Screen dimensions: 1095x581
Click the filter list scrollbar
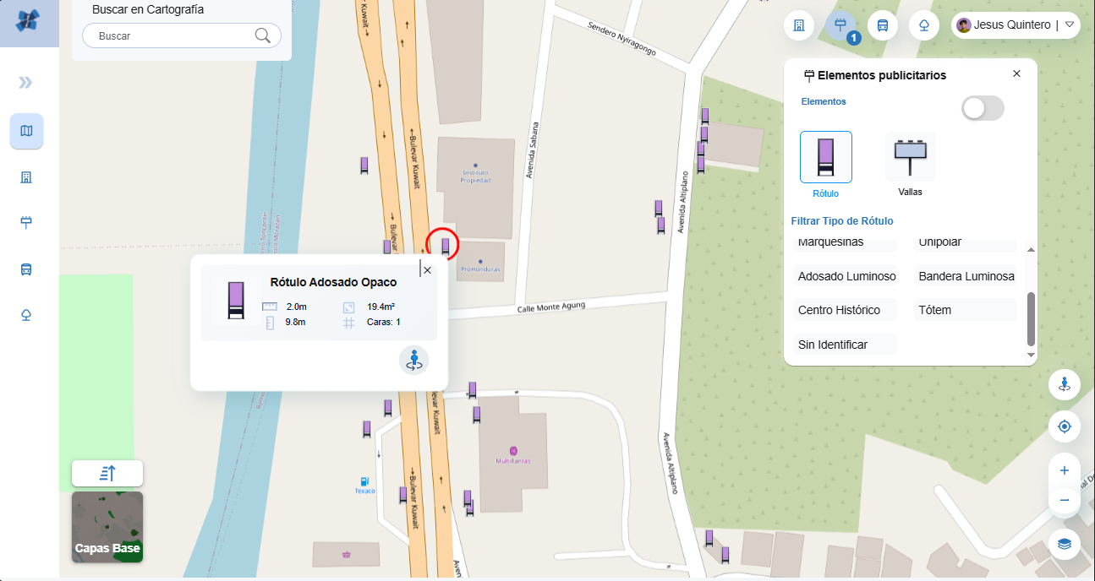point(1030,318)
